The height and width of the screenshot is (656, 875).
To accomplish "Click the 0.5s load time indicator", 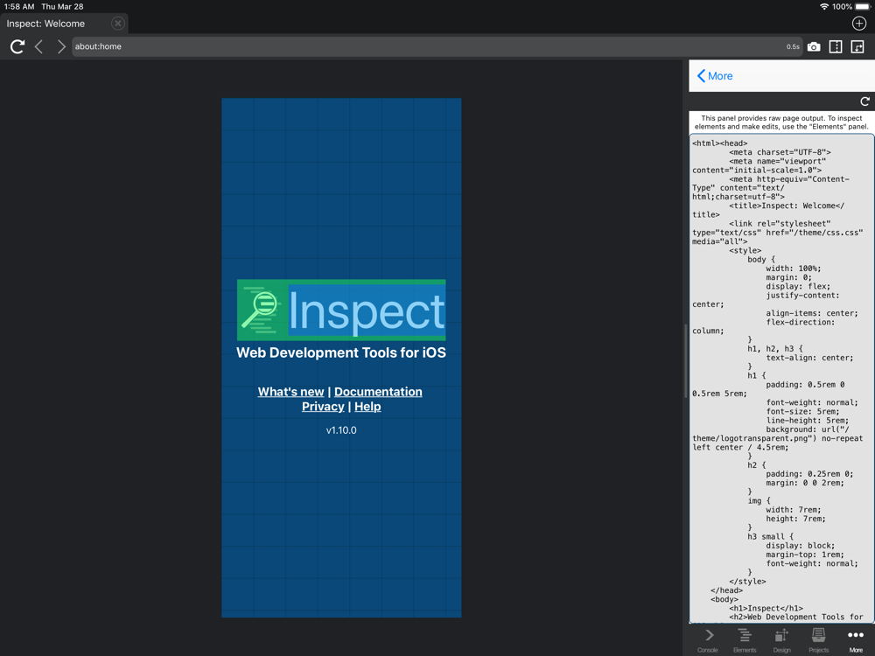I will pos(793,47).
